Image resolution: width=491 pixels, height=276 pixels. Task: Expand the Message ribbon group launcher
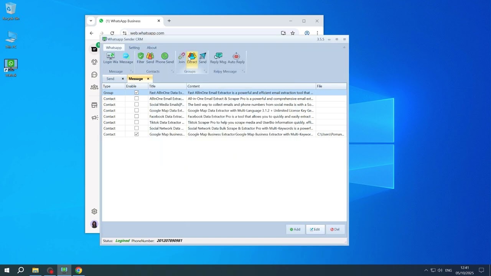tap(131, 71)
